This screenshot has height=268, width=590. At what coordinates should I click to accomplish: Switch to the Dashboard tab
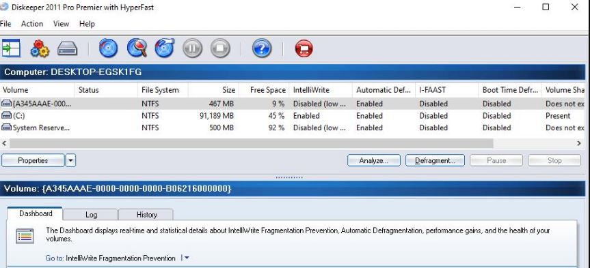click(x=36, y=213)
